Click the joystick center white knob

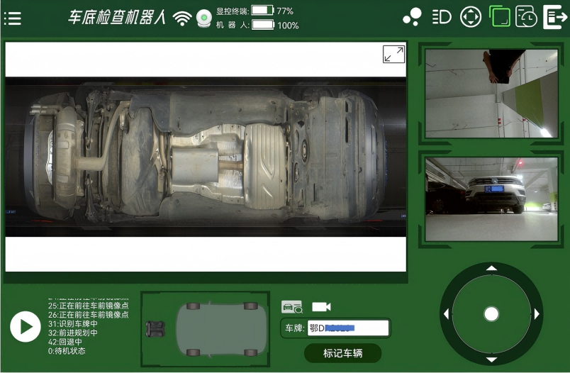click(491, 313)
